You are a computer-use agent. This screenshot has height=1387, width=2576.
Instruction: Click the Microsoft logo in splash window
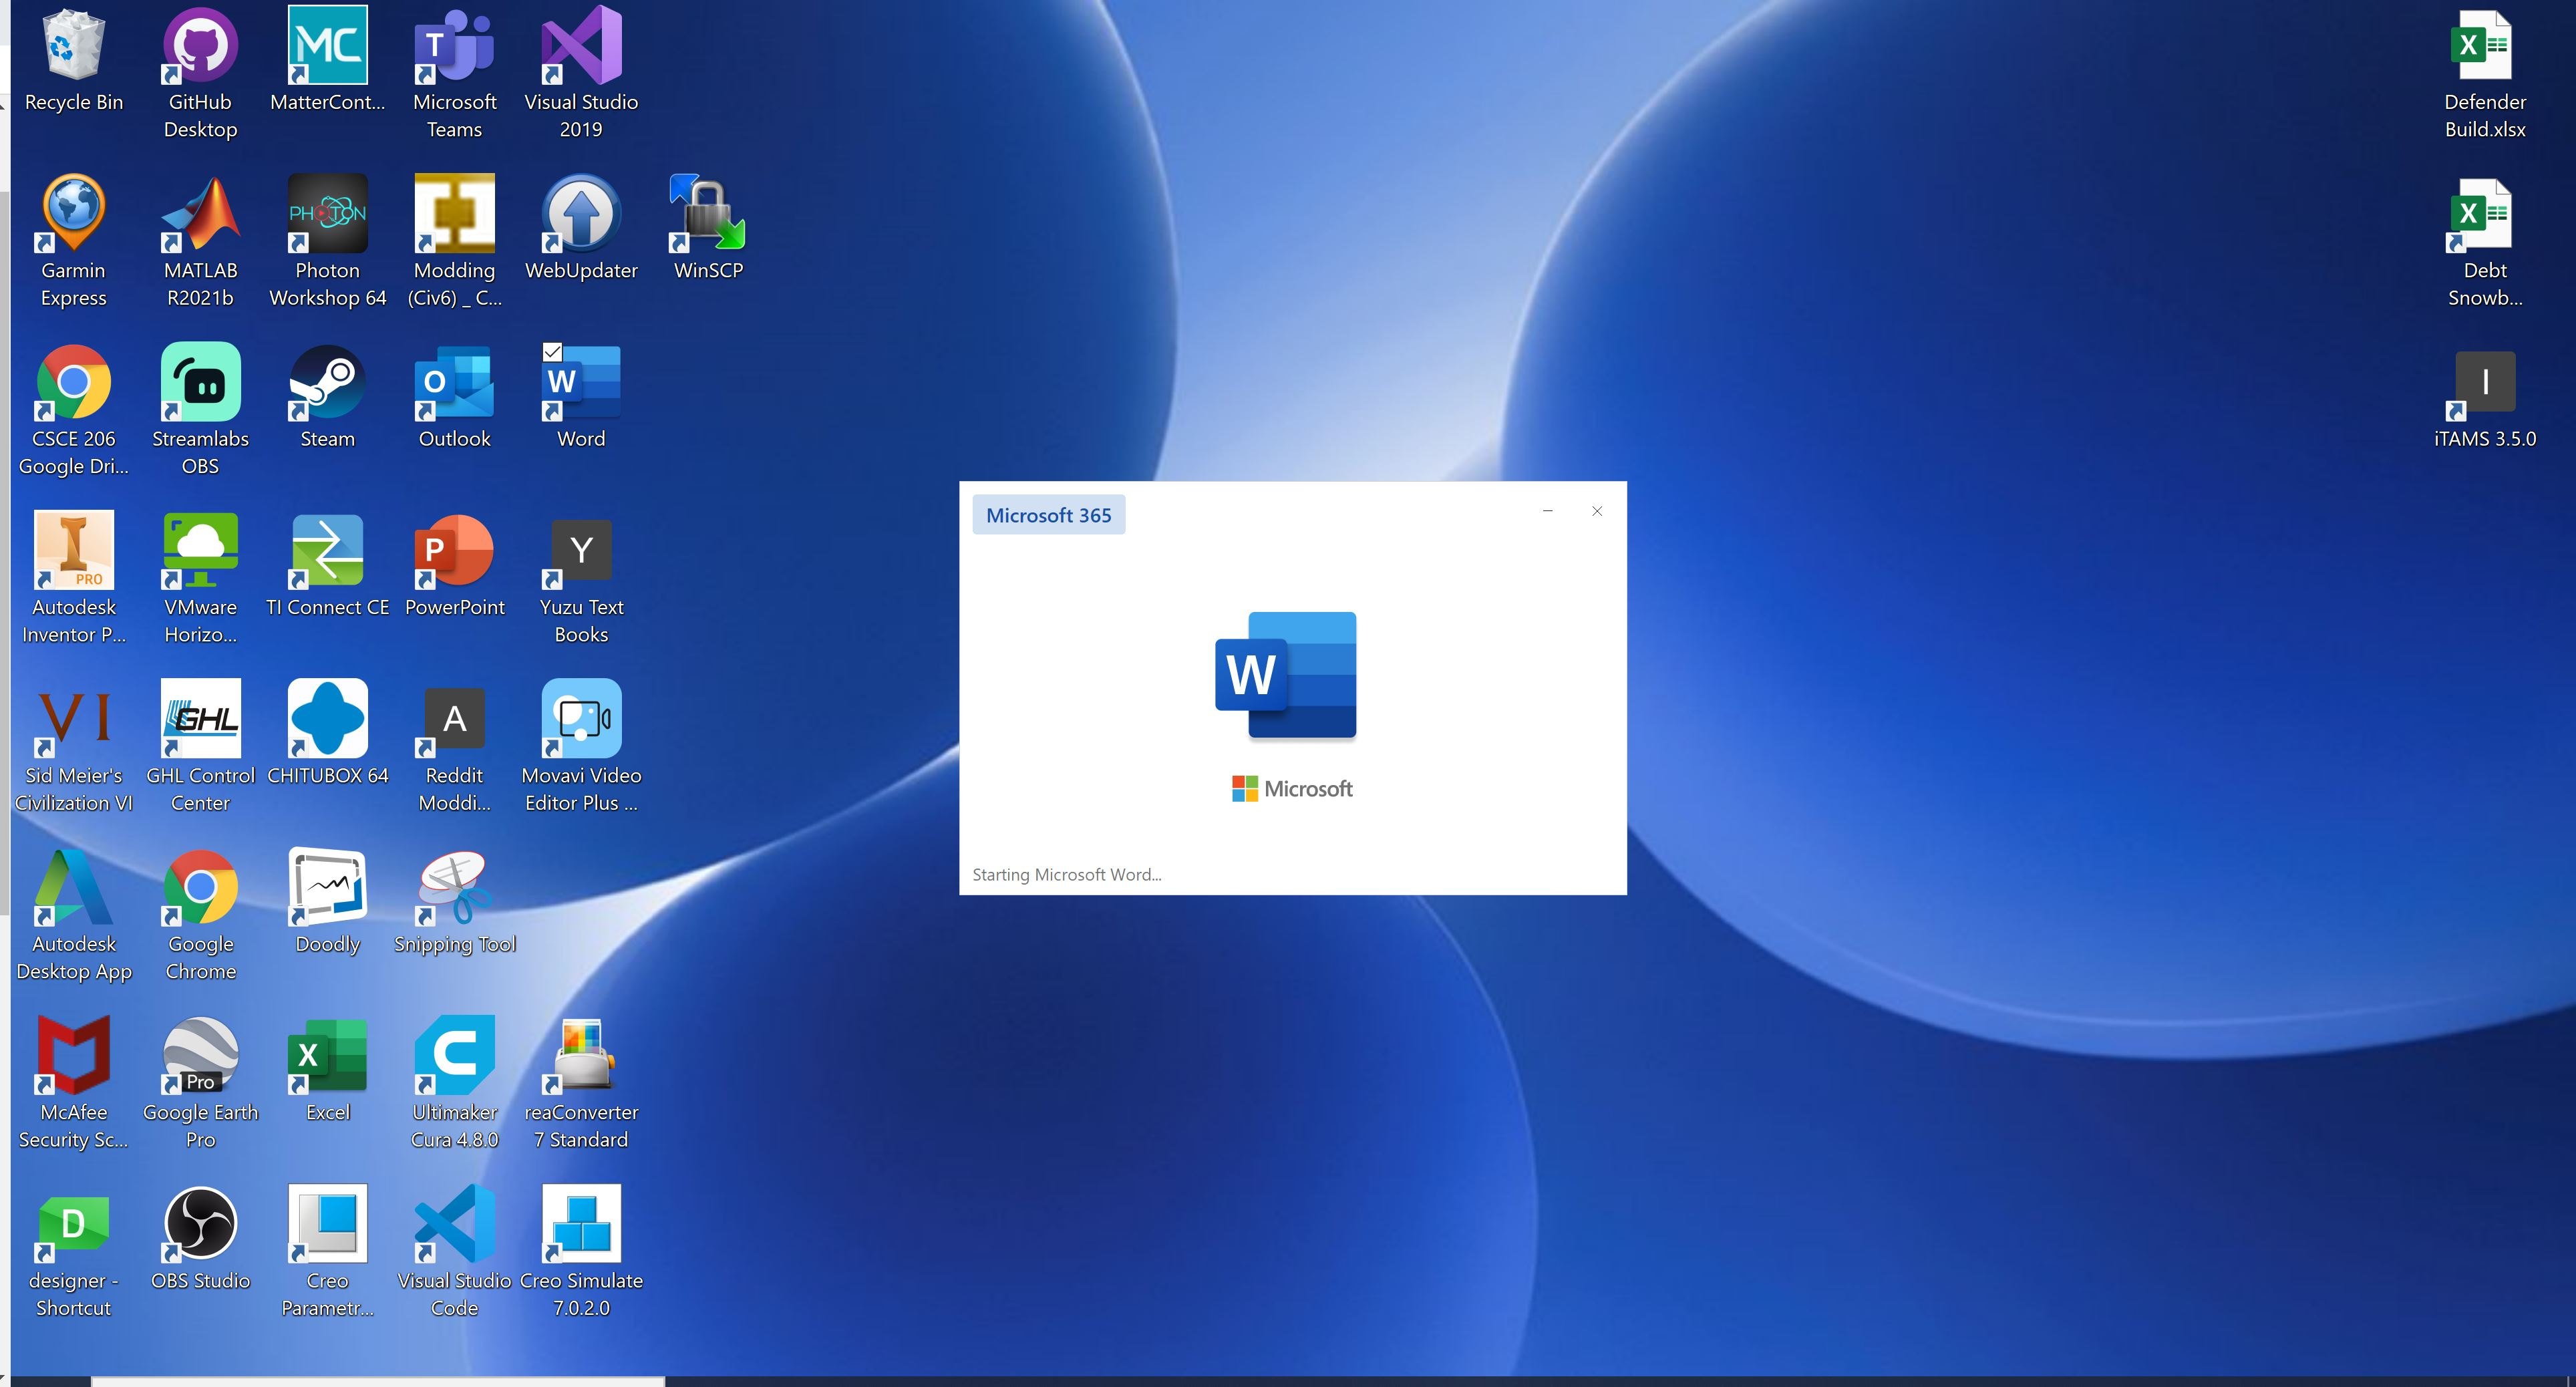pos(1292,789)
